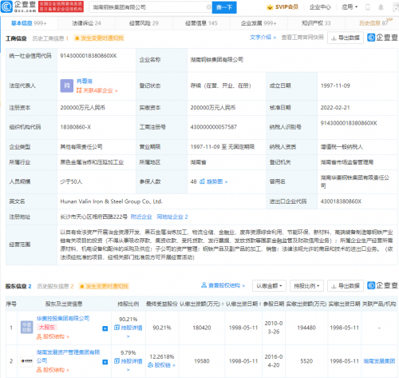Switch to 基本信息 tab
The height and width of the screenshot is (378, 399).
point(29,23)
